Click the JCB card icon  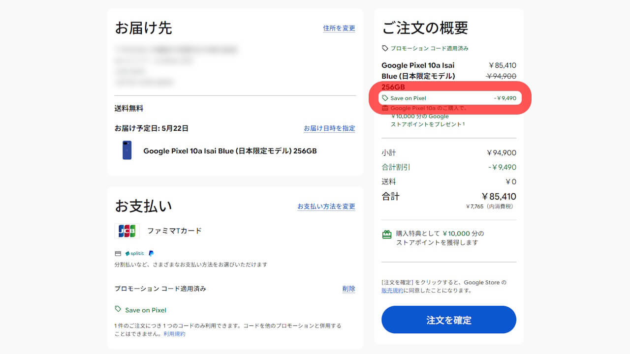126,230
